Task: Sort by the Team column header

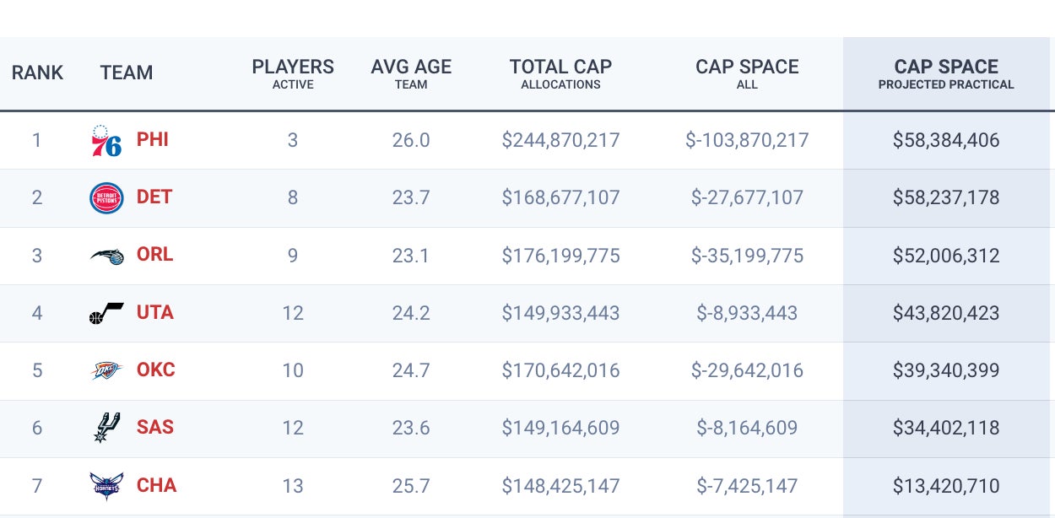Action: coord(127,73)
